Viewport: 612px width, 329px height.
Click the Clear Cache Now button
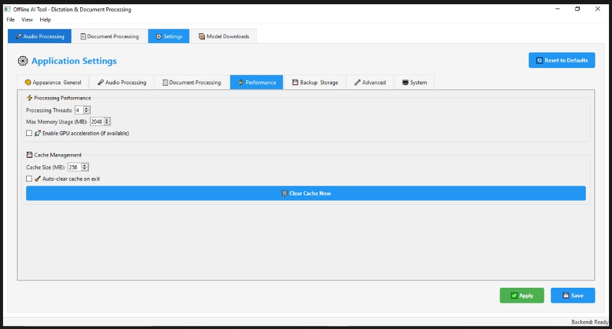point(306,194)
